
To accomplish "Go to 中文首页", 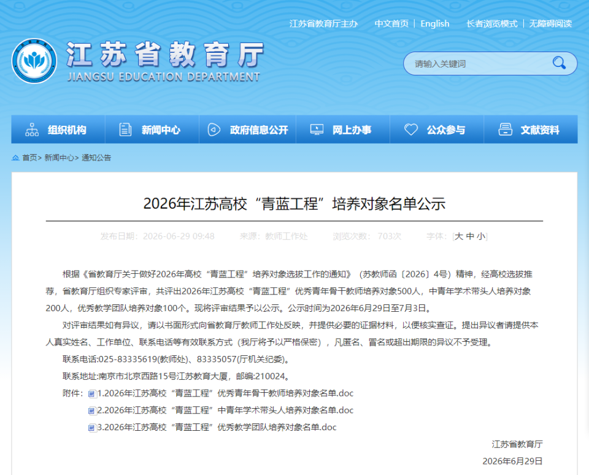I will (391, 24).
